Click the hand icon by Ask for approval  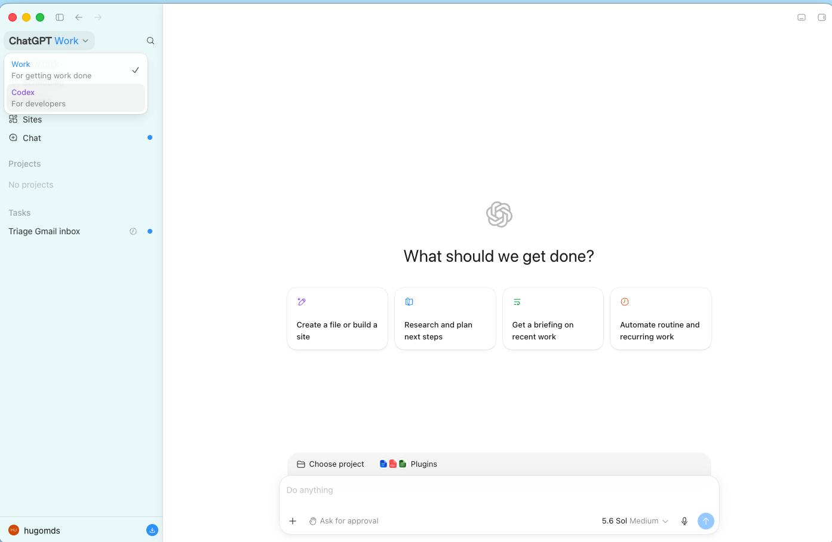coord(313,521)
